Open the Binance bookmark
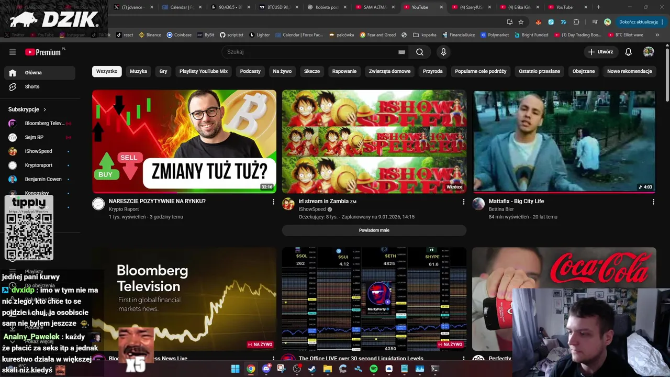This screenshot has width=670, height=377. click(150, 35)
